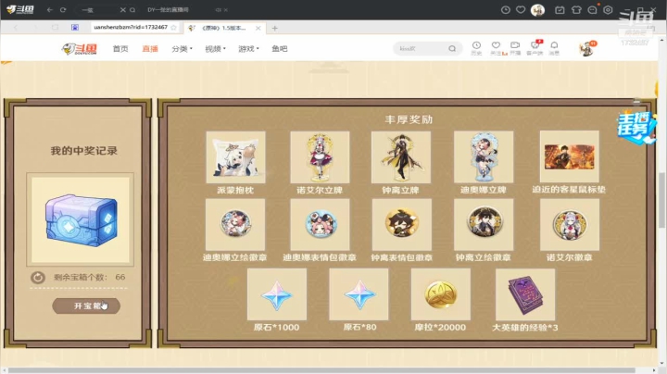Image resolution: width=667 pixels, height=374 pixels.
Task: Open the t-shirt skin icon in the title bar
Action: coord(576,10)
